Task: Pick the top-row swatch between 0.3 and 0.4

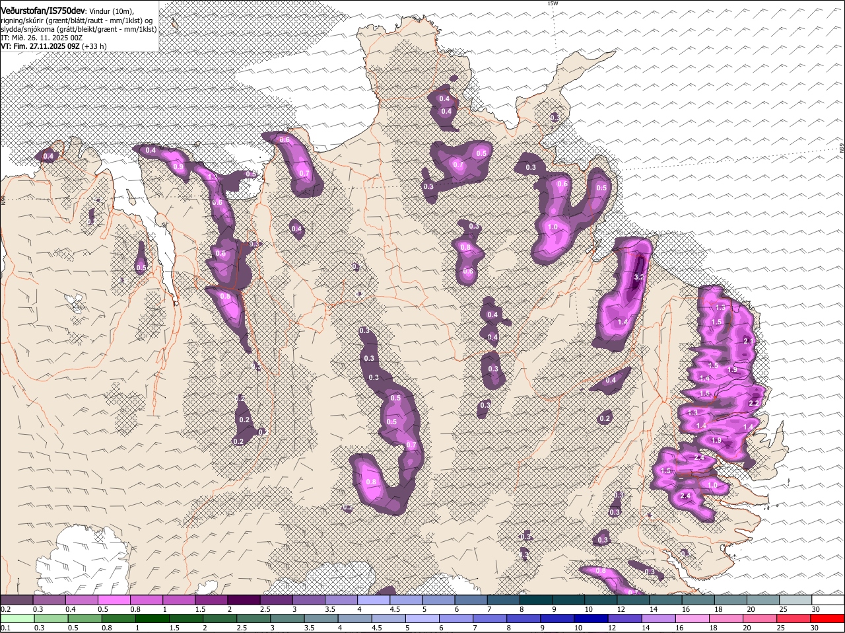Action: pos(50,599)
